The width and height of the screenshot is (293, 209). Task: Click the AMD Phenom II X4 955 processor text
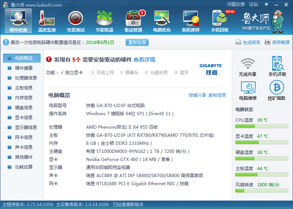click(122, 127)
